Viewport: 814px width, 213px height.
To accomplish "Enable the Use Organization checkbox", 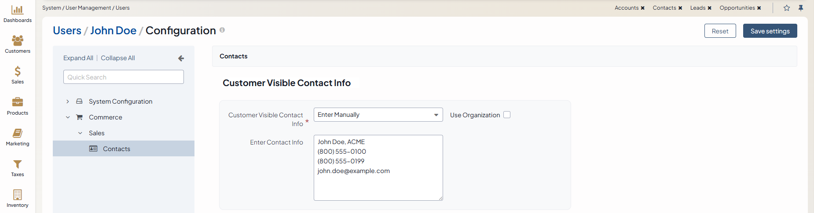I will click(507, 115).
